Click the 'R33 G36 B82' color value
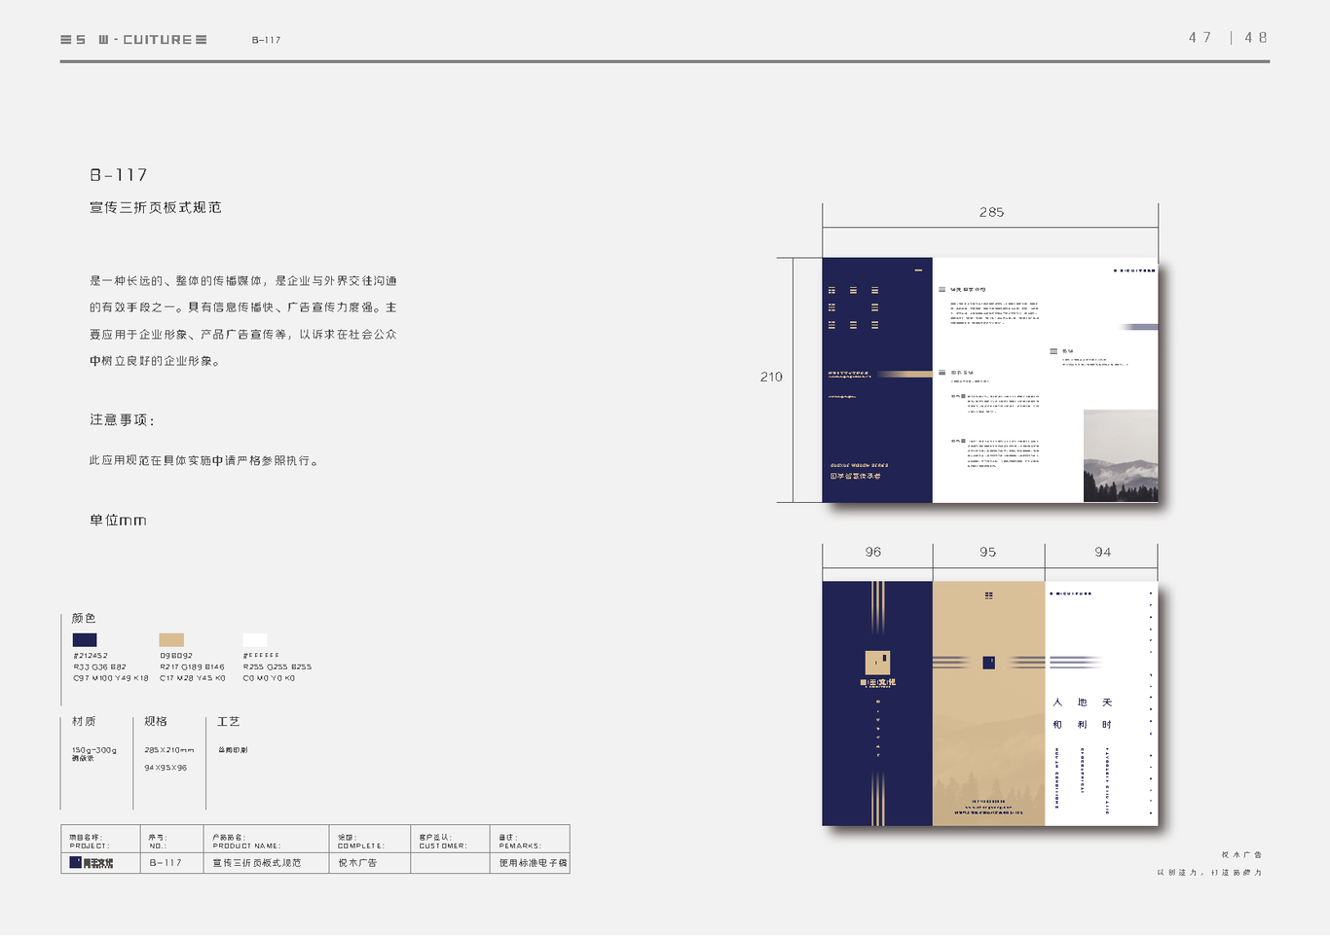Image resolution: width=1330 pixels, height=937 pixels. click(99, 667)
